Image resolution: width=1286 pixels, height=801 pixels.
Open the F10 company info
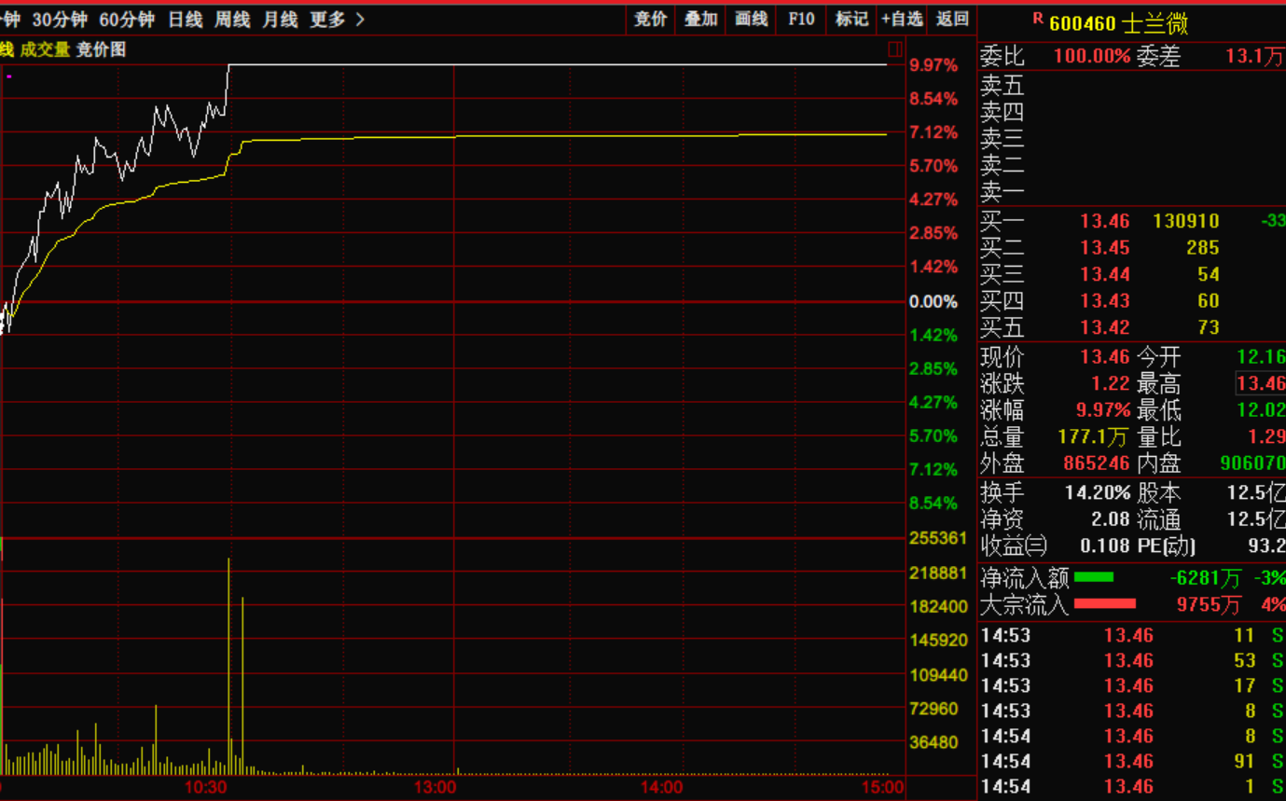coord(801,19)
